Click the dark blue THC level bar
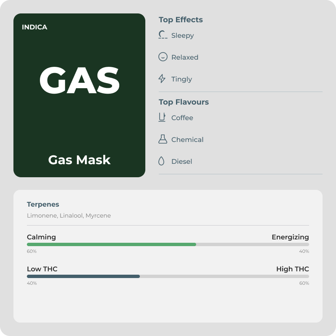Image resolution: width=336 pixels, height=336 pixels. (x=83, y=276)
